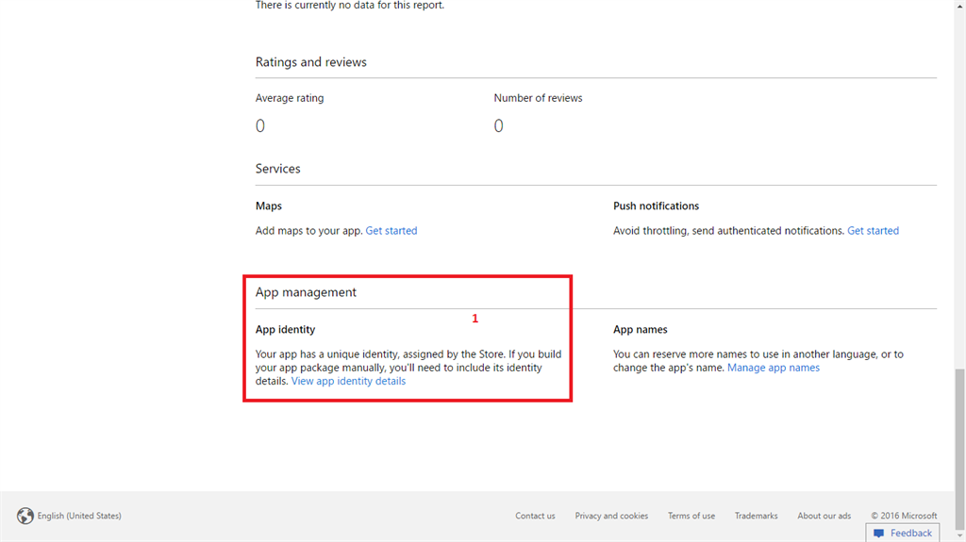966x542 pixels.
Task: Open the Manage app names link
Action: [774, 369]
